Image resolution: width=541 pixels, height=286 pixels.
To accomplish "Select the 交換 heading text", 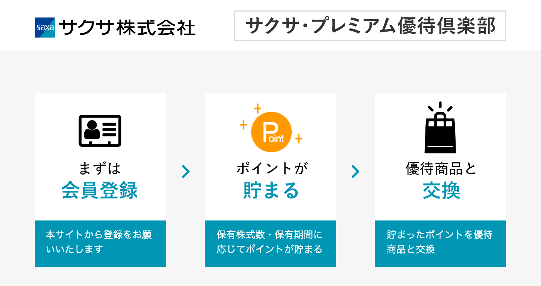I will [x=441, y=191].
